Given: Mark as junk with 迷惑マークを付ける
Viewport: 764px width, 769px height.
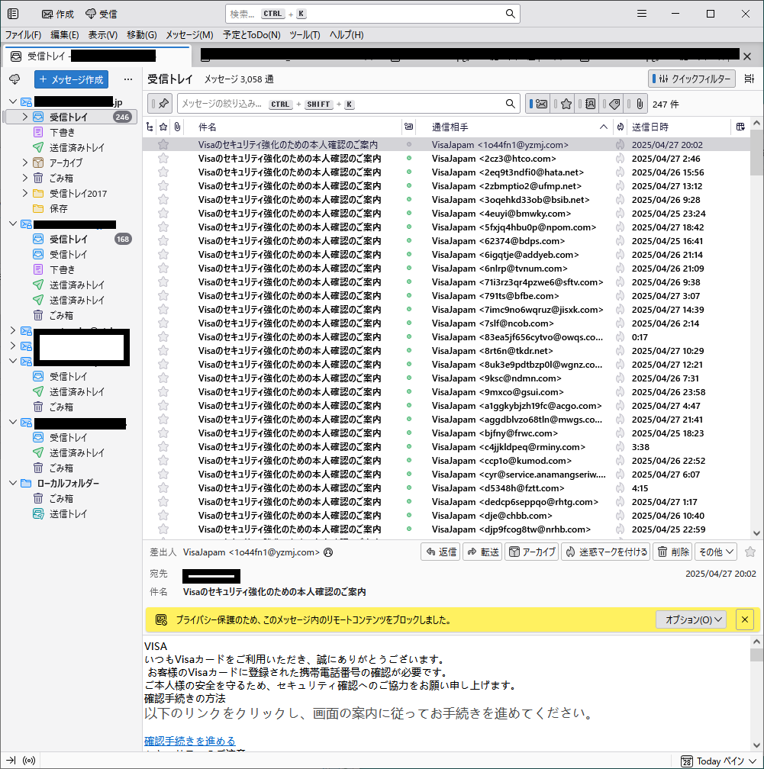Looking at the screenshot, I should pyautogui.click(x=606, y=552).
